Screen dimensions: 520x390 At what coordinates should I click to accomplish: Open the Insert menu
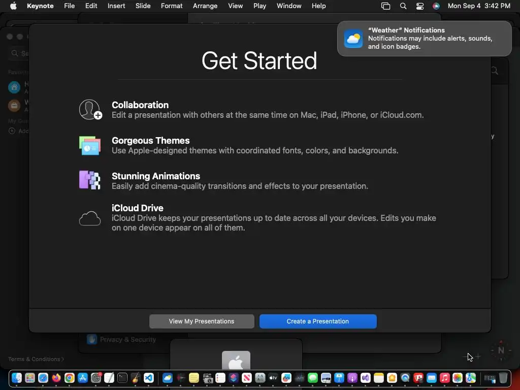(x=116, y=6)
